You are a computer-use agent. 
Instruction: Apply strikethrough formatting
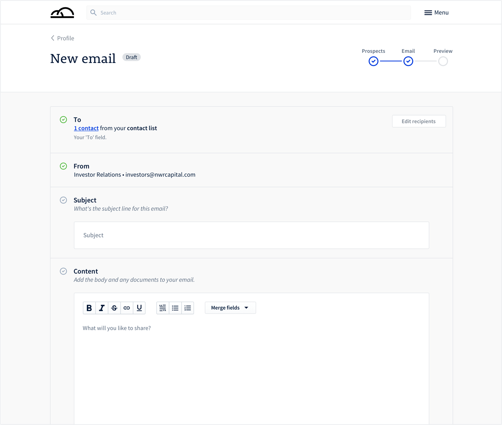point(114,308)
